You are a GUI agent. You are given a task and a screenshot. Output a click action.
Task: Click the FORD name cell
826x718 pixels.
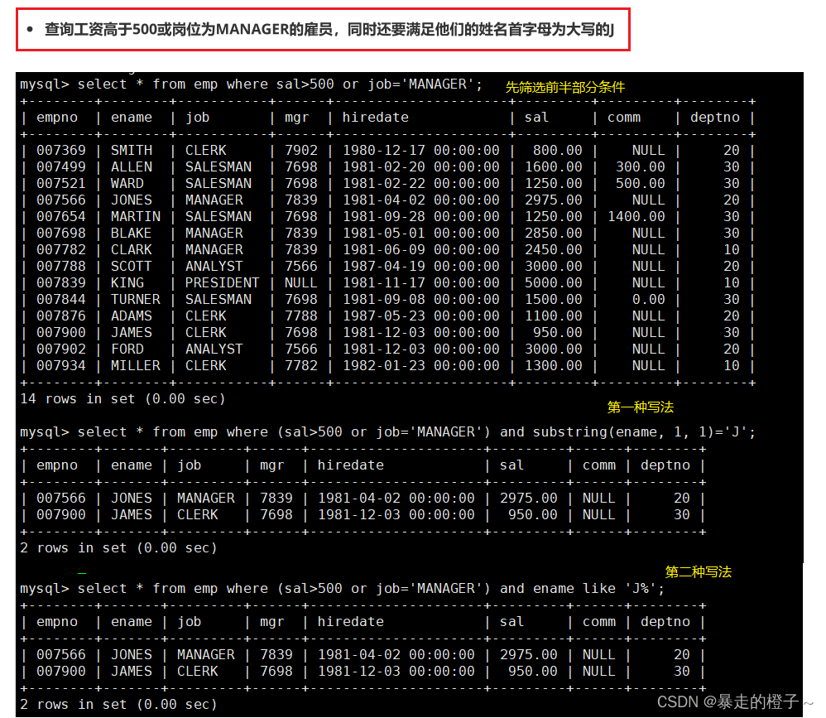pos(127,349)
